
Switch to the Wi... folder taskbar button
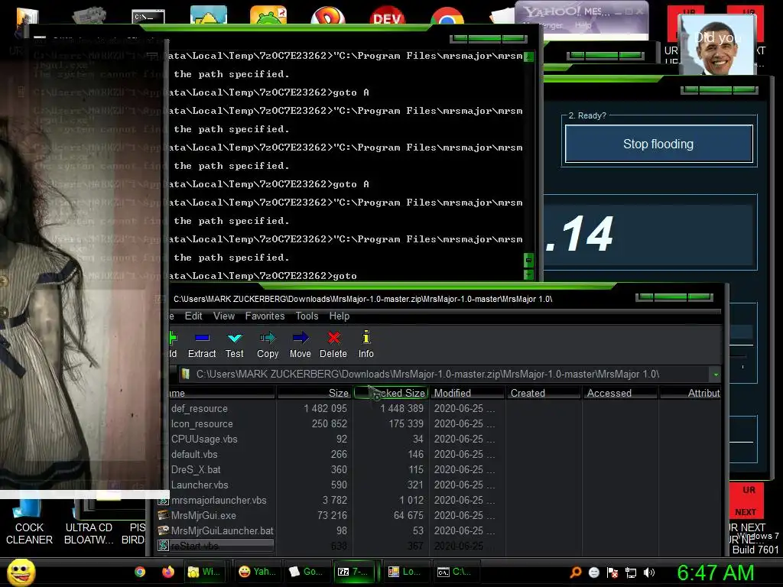point(205,572)
